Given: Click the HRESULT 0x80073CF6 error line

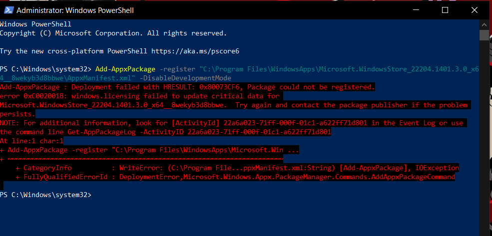Looking at the screenshot, I should coord(187,87).
